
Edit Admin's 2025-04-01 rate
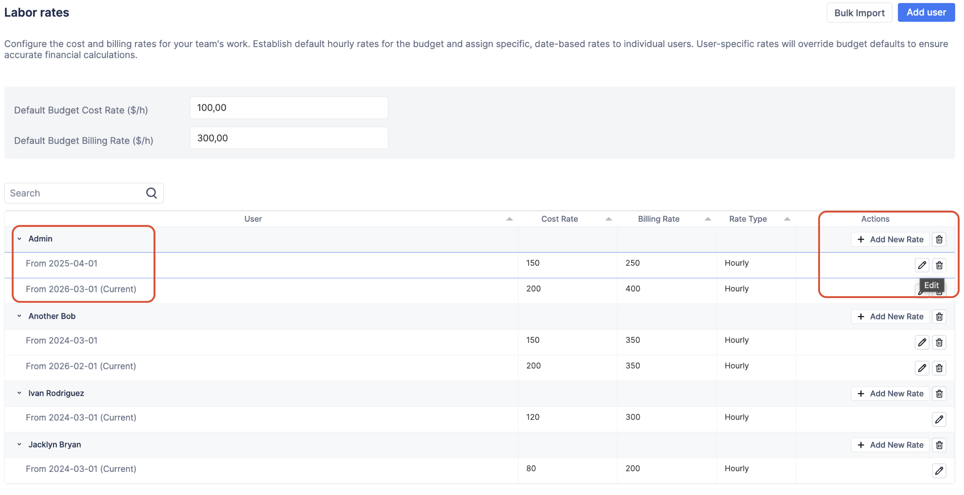pos(922,265)
